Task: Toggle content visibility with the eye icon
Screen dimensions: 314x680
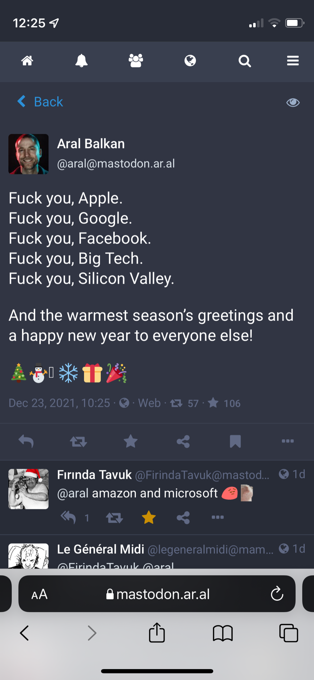Action: click(x=293, y=102)
